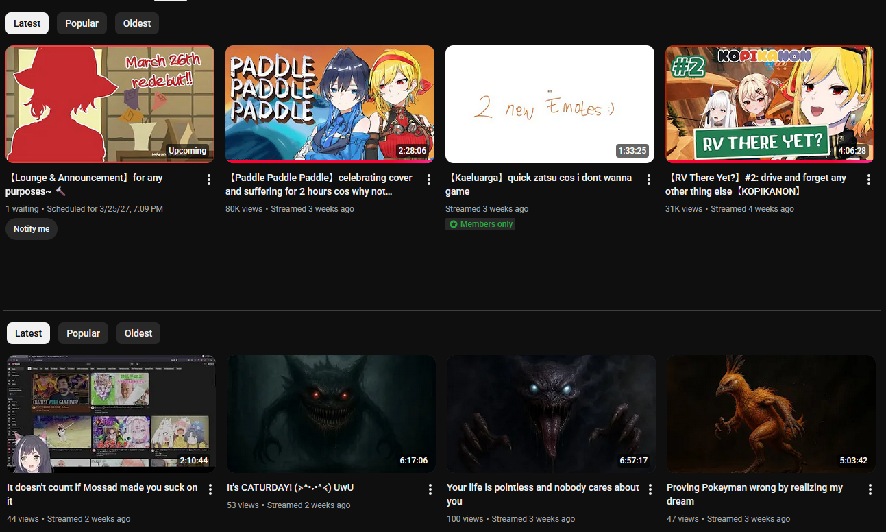886x532 pixels.
Task: Open the March 26th redebut thumbnail
Action: (110, 104)
